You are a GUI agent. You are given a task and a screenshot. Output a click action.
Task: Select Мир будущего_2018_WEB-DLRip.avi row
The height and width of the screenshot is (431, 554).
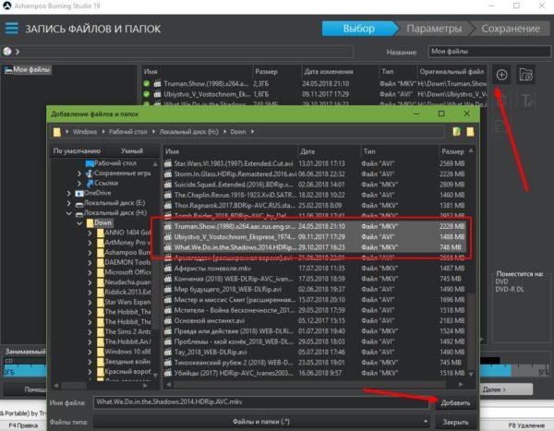point(316,290)
